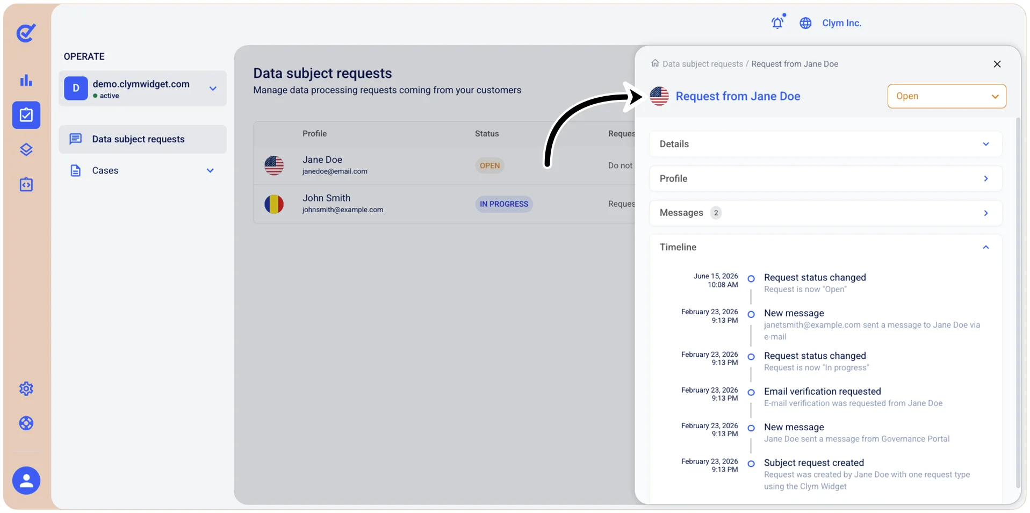Image resolution: width=1030 pixels, height=513 pixels.
Task: Click the OPEN status badge
Action: [489, 165]
